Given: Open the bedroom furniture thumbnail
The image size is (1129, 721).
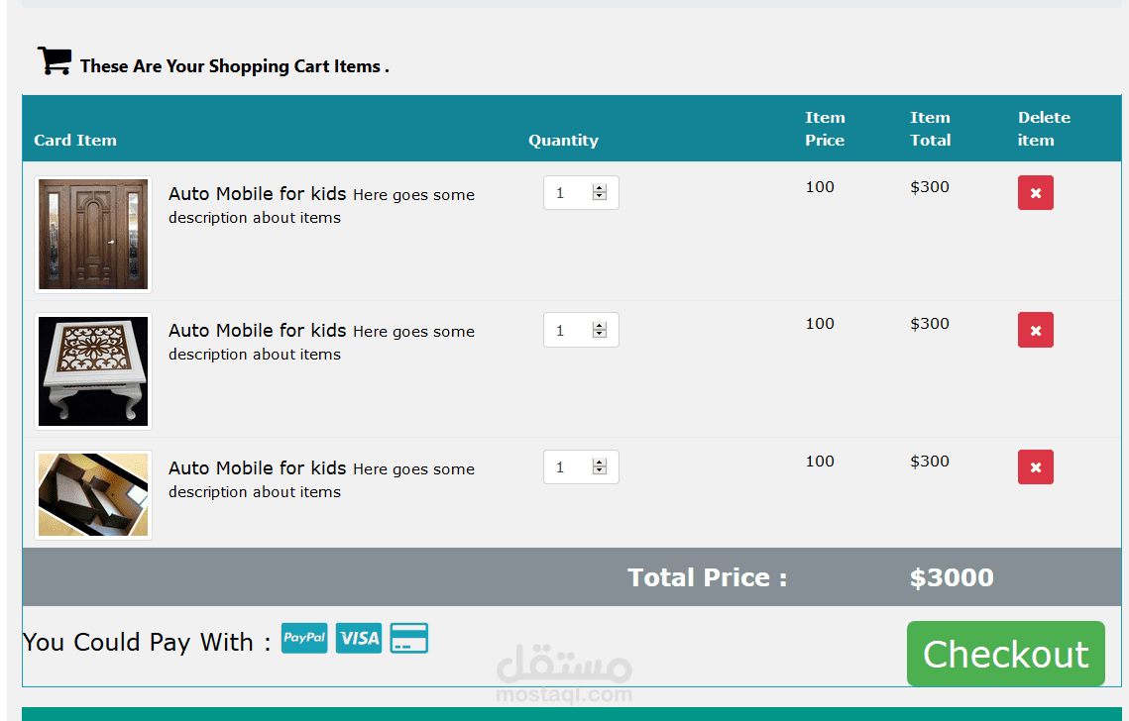Looking at the screenshot, I should [93, 495].
